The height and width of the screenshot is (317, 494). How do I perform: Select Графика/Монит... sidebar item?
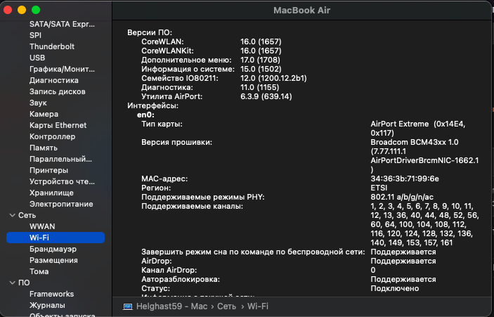pyautogui.click(x=62, y=69)
